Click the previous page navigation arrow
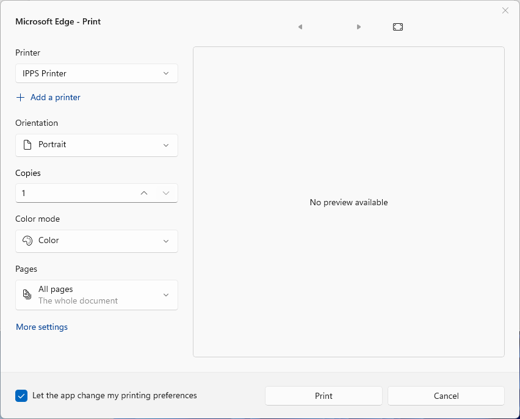This screenshot has width=520, height=419. 300,27
